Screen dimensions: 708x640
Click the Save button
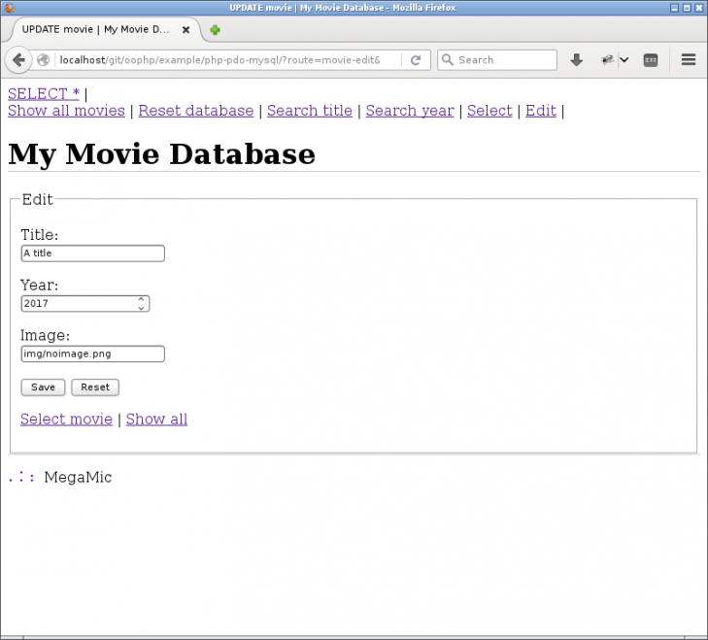[44, 387]
